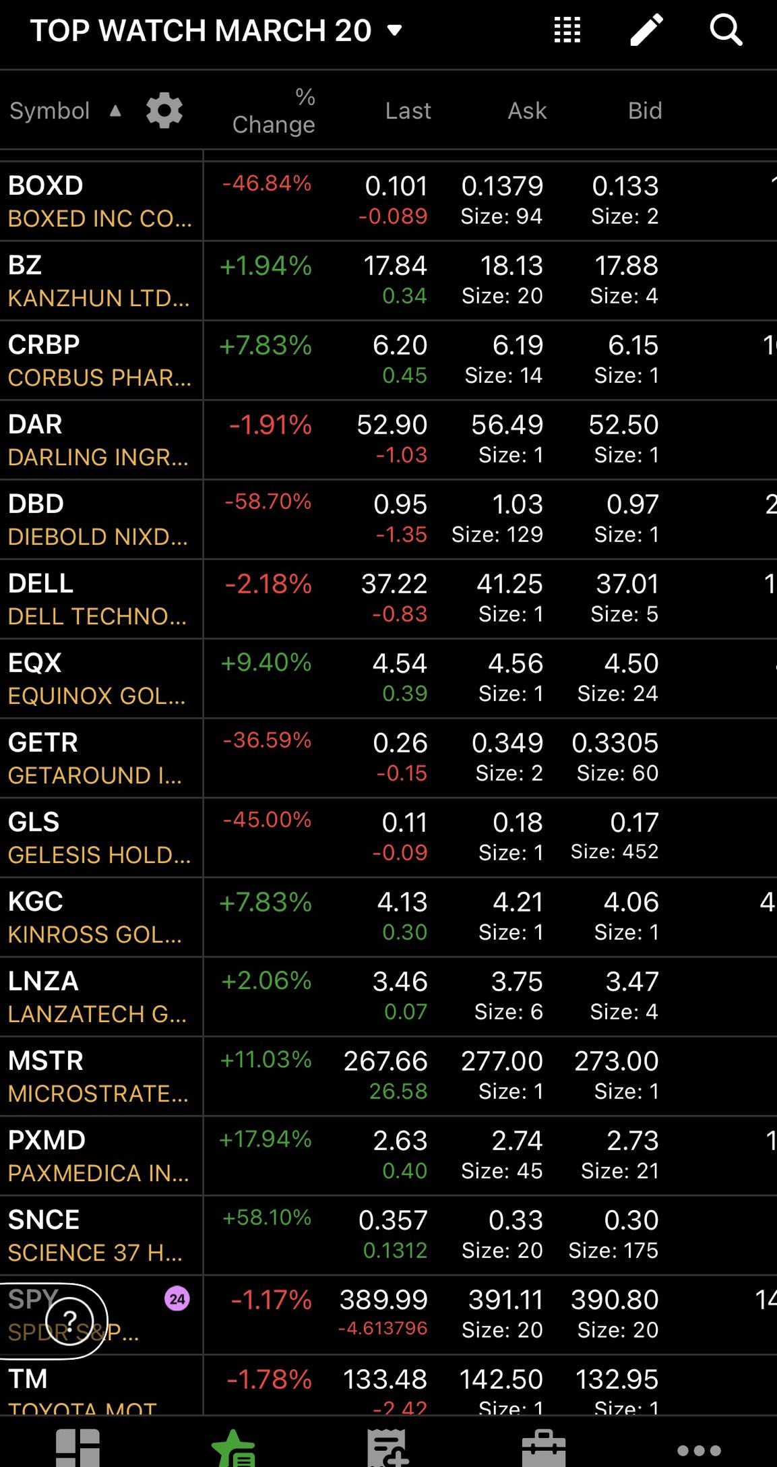Viewport: 777px width, 1467px height.
Task: Open column settings gear icon
Action: 164,111
